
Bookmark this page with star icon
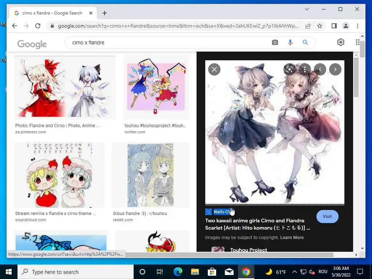click(320, 26)
